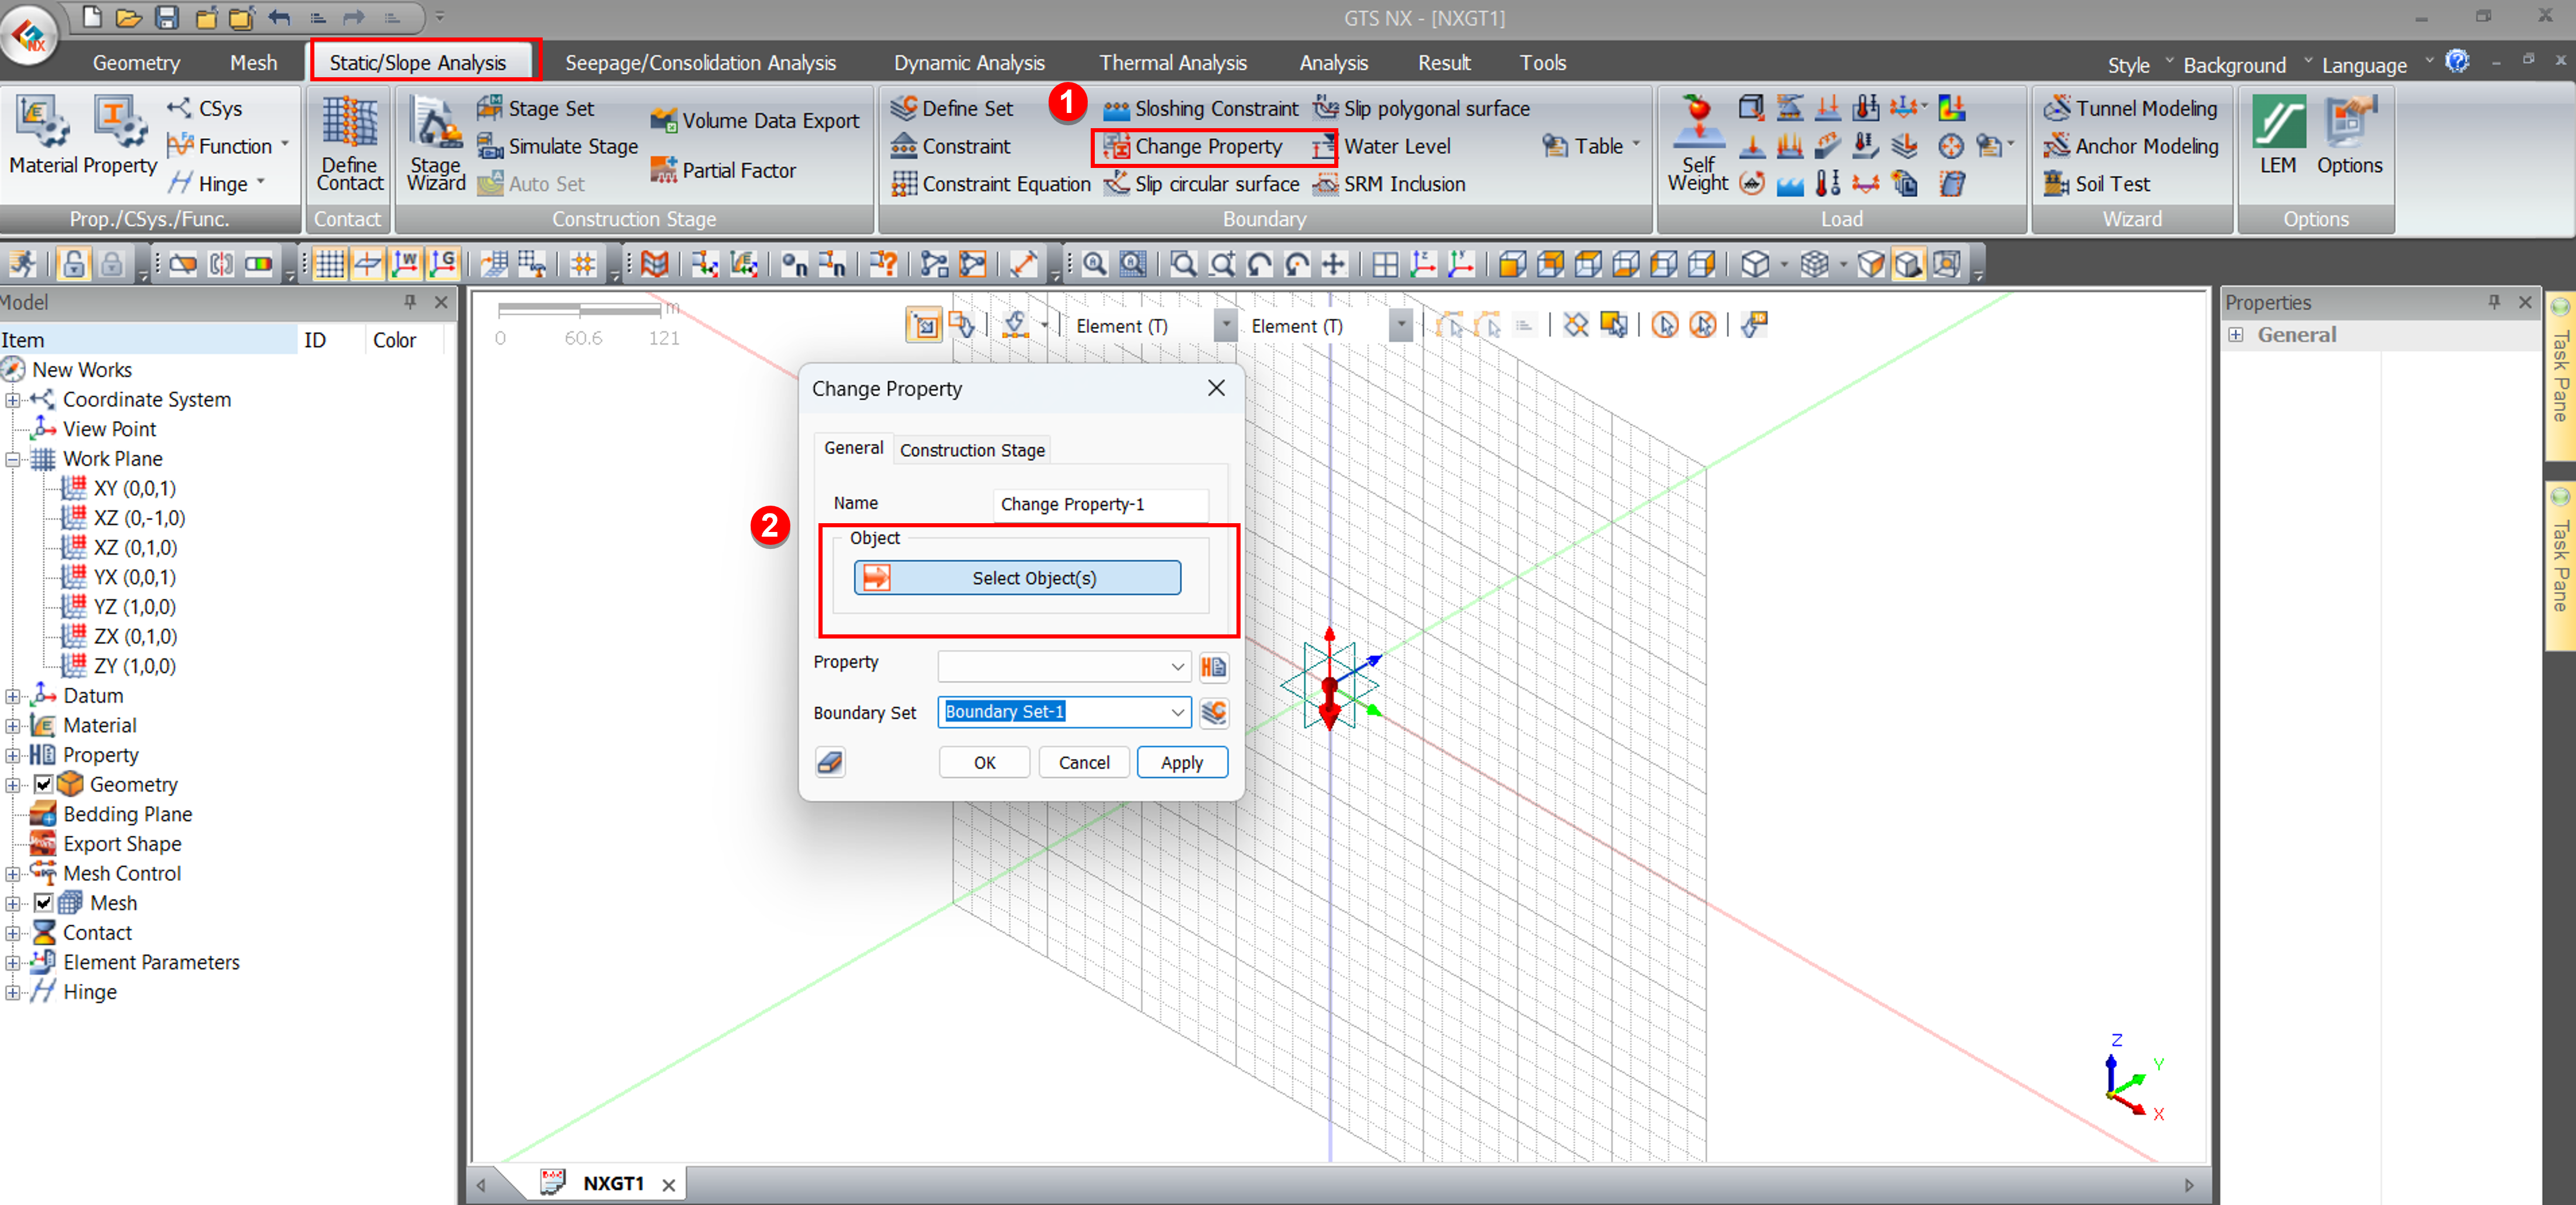This screenshot has width=2576, height=1205.
Task: Click Select Object(s) button
Action: [x=1016, y=578]
